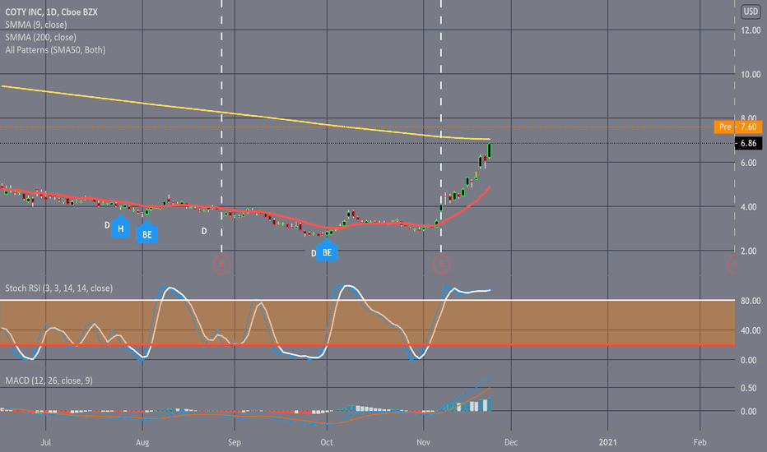The width and height of the screenshot is (767, 452).
Task: Click the Jul label on time axis
Action: (45, 442)
